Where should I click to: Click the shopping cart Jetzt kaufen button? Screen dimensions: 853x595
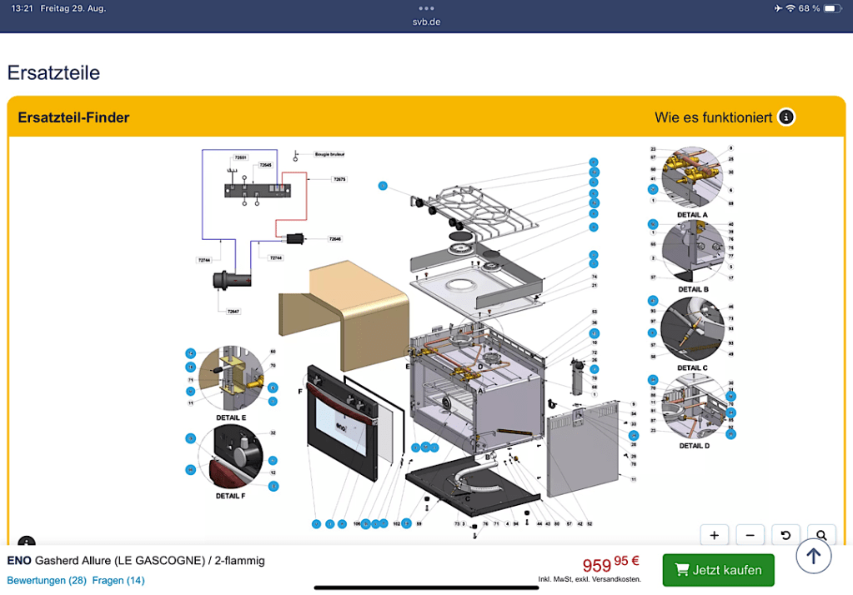click(x=718, y=570)
